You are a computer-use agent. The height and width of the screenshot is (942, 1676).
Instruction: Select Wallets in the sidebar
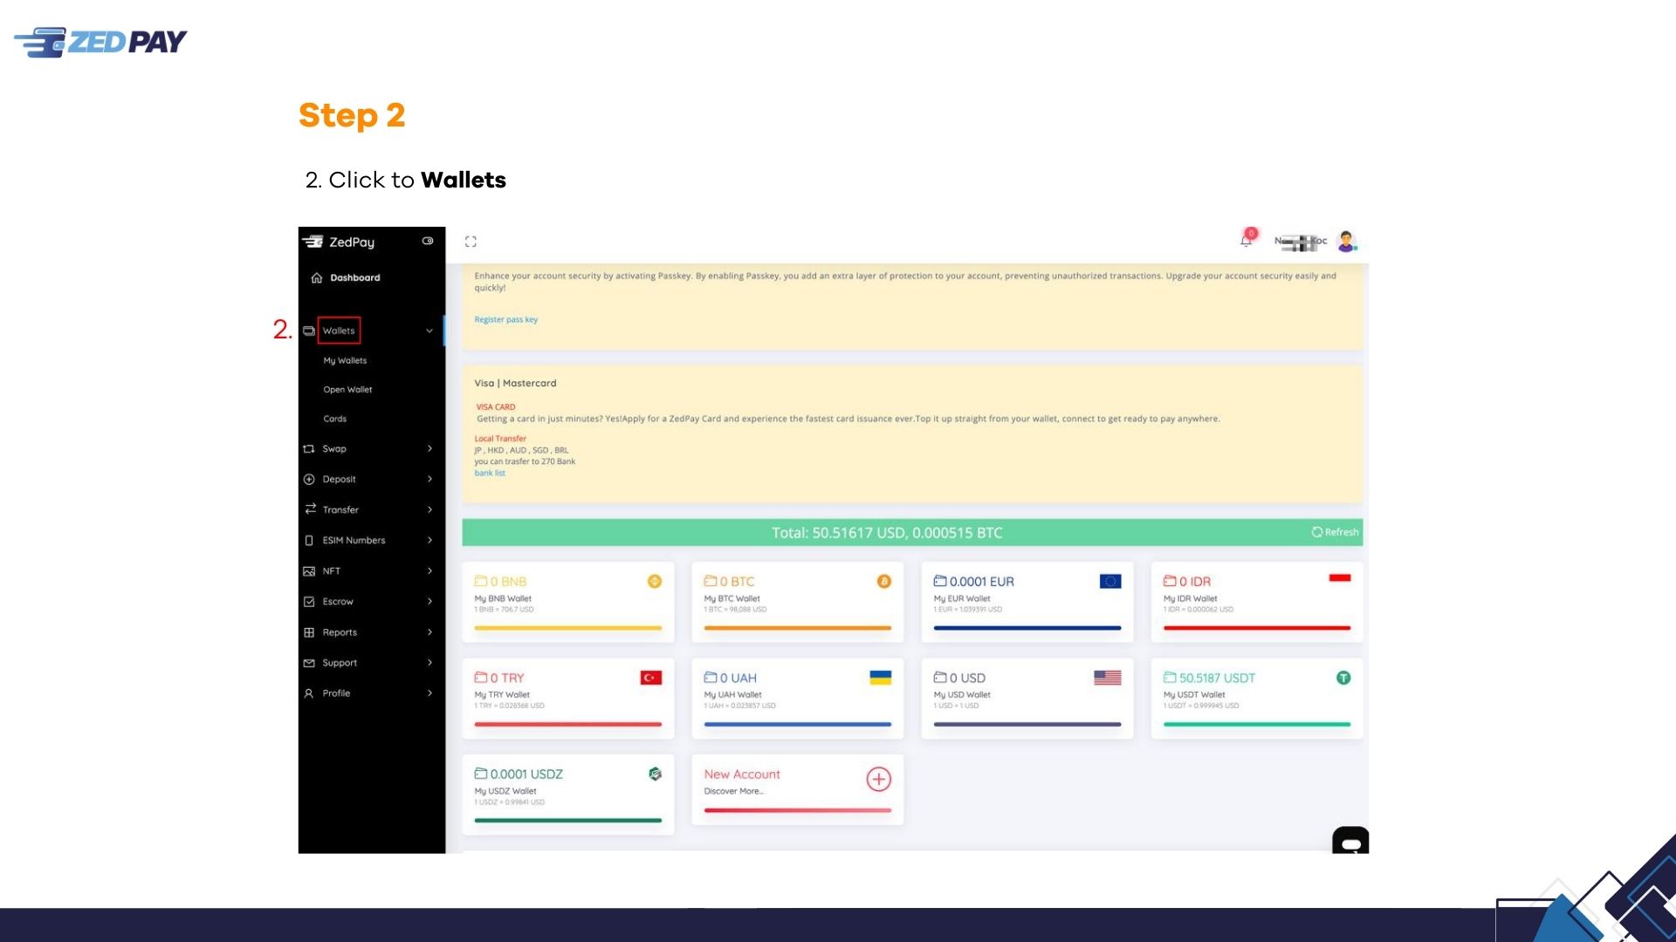(339, 331)
